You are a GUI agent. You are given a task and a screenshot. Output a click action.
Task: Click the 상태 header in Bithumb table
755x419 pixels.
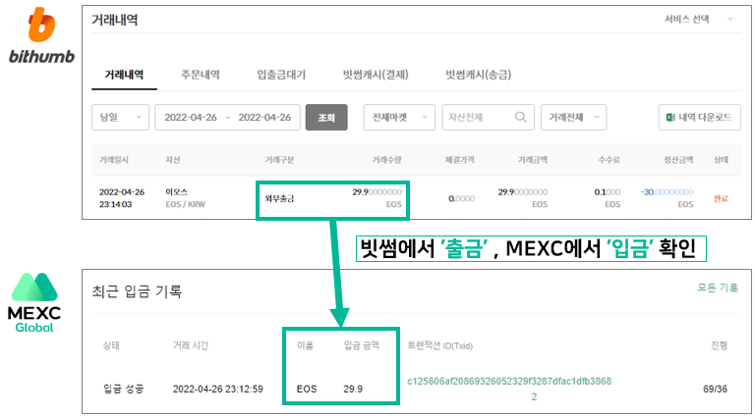point(721,160)
